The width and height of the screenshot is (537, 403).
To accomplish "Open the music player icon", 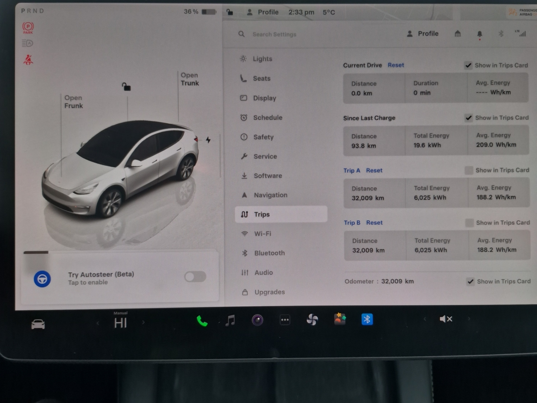I will pos(230,320).
